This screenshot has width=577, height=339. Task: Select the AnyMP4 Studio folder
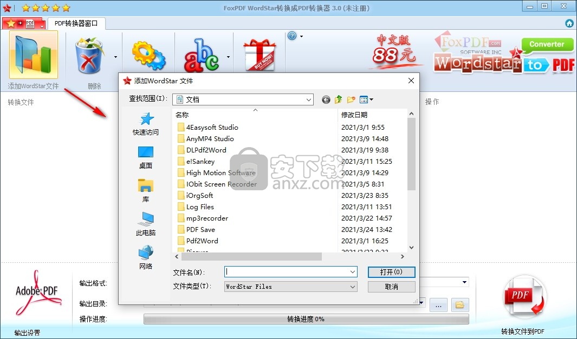coord(206,139)
